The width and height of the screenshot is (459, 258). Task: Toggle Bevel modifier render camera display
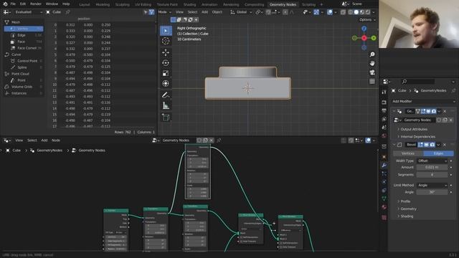pos(432,145)
